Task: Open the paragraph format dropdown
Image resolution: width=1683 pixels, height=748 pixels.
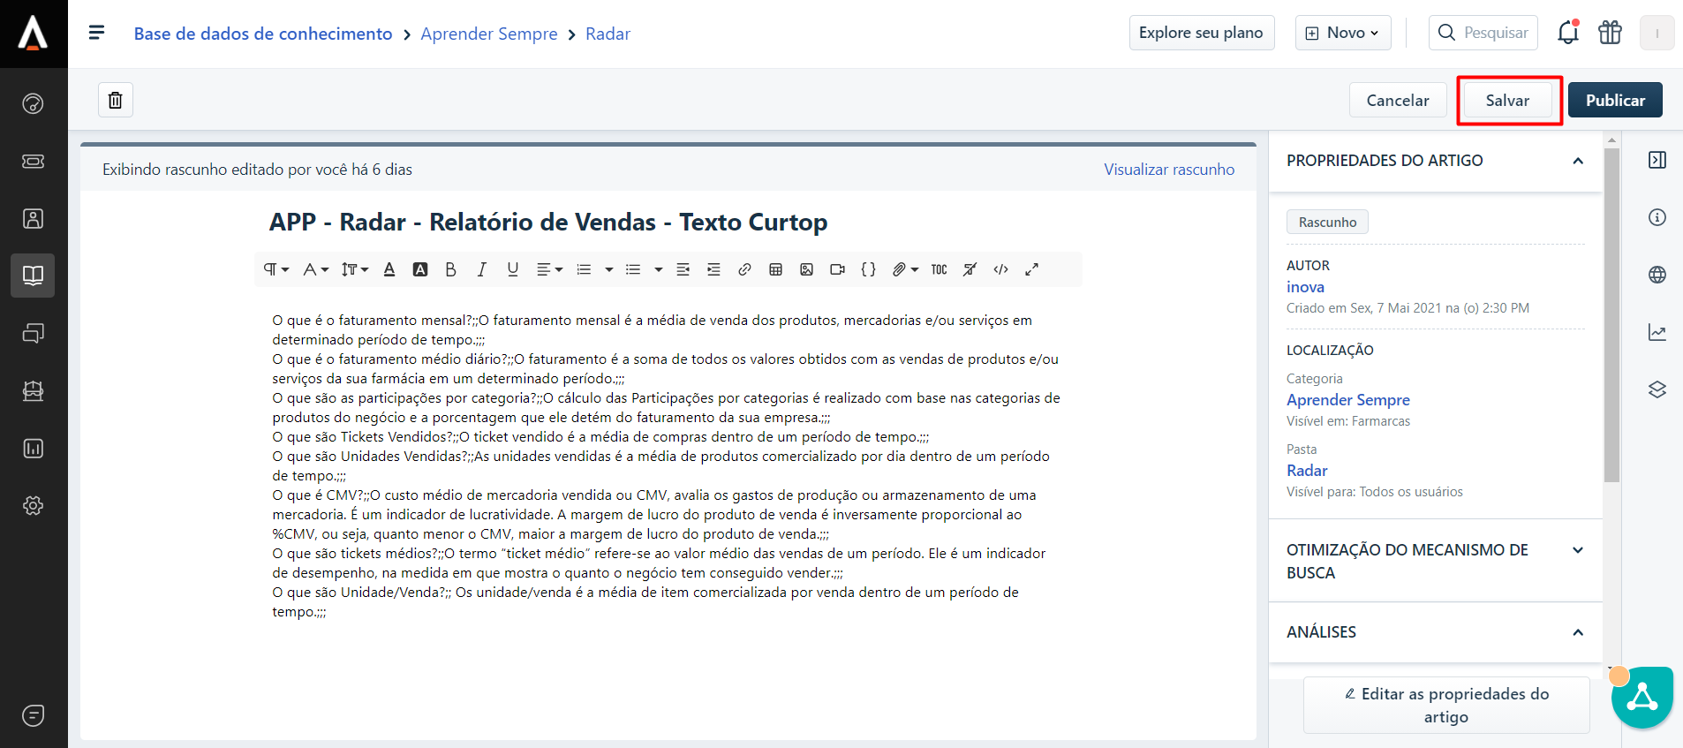Action: 275,270
